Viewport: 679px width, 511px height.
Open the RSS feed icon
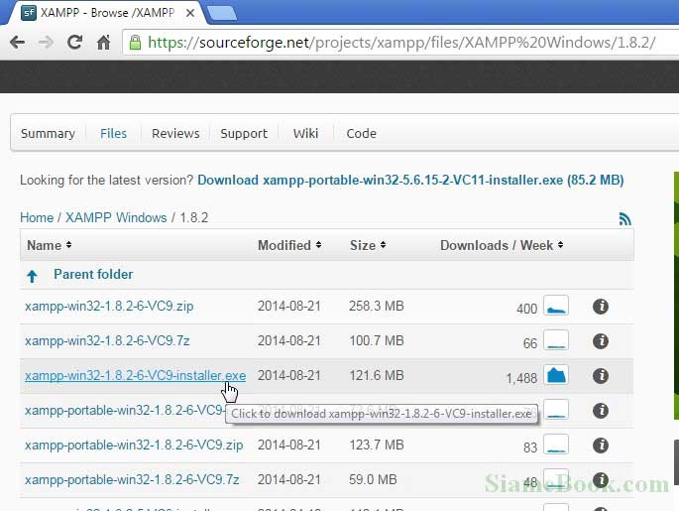click(x=624, y=219)
